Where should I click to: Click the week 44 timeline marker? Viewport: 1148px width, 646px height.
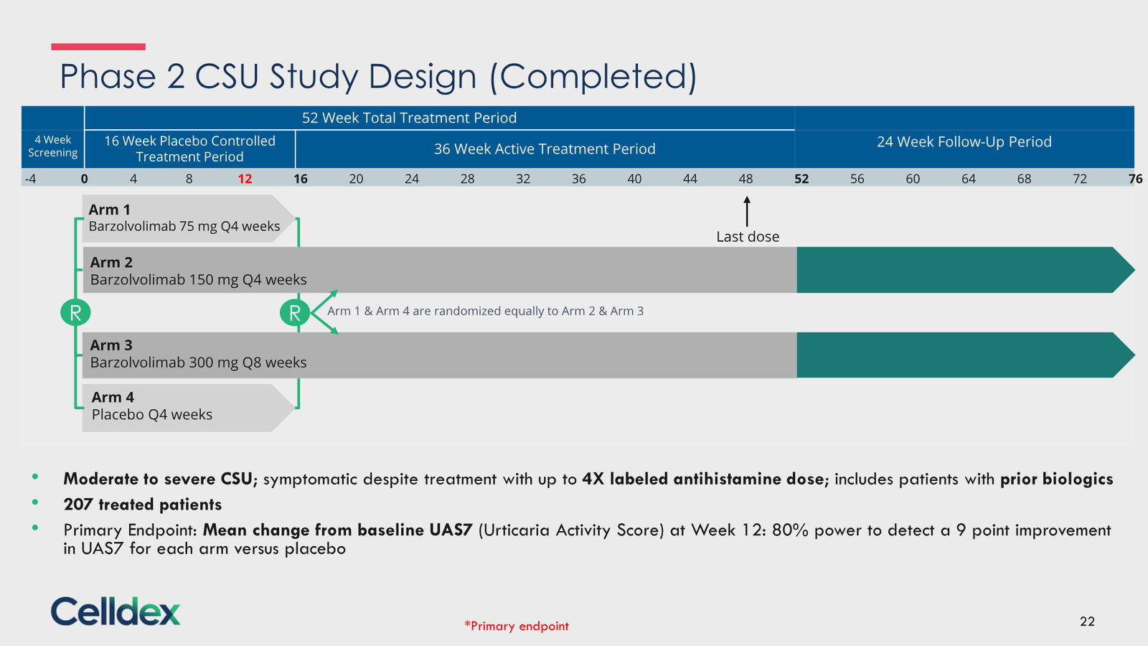tap(690, 179)
